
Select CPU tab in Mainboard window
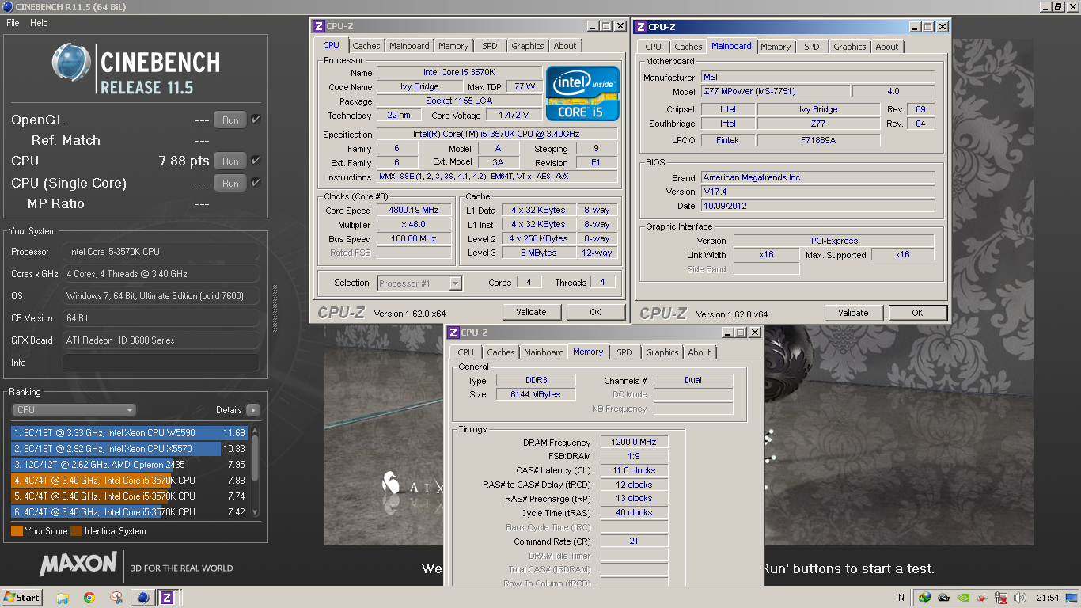653,47
